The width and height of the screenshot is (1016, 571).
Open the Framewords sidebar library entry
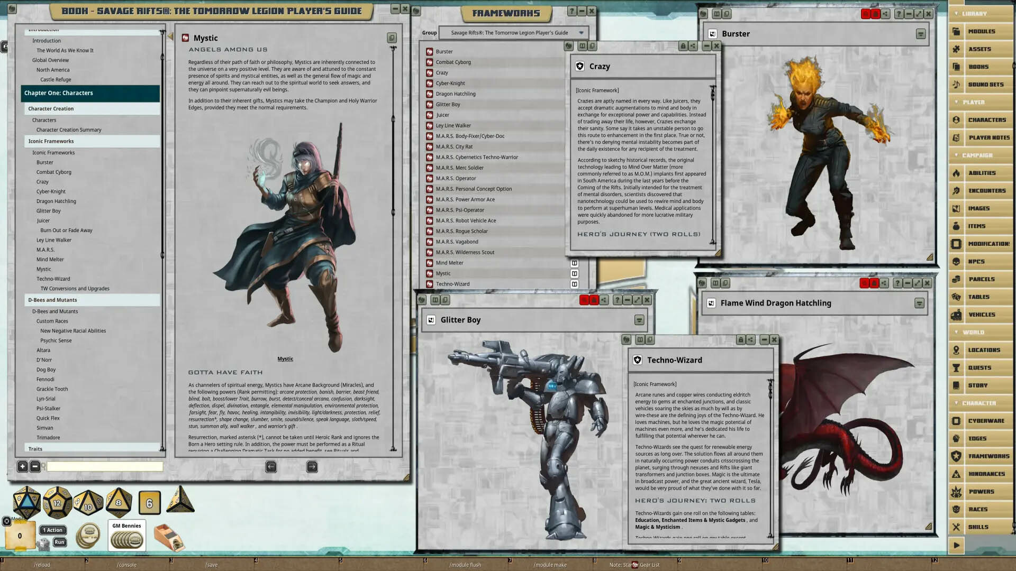click(x=987, y=456)
